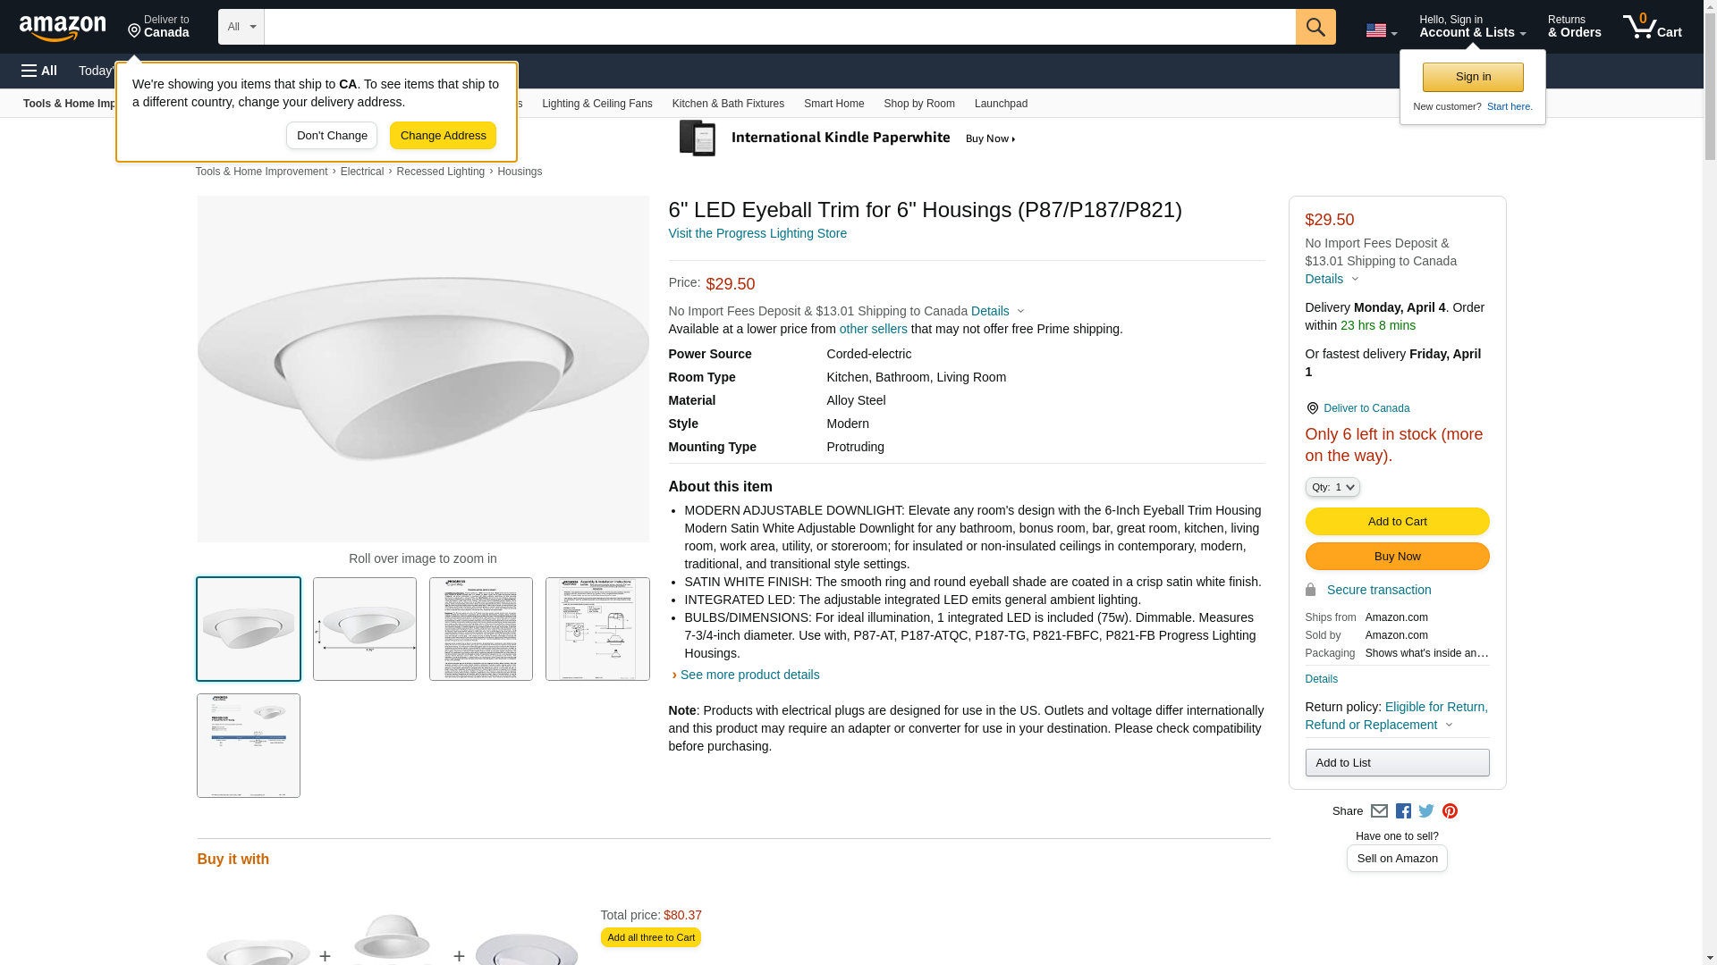This screenshot has height=965, width=1717.
Task: Open the Smart Home category
Action: pyautogui.click(x=833, y=104)
